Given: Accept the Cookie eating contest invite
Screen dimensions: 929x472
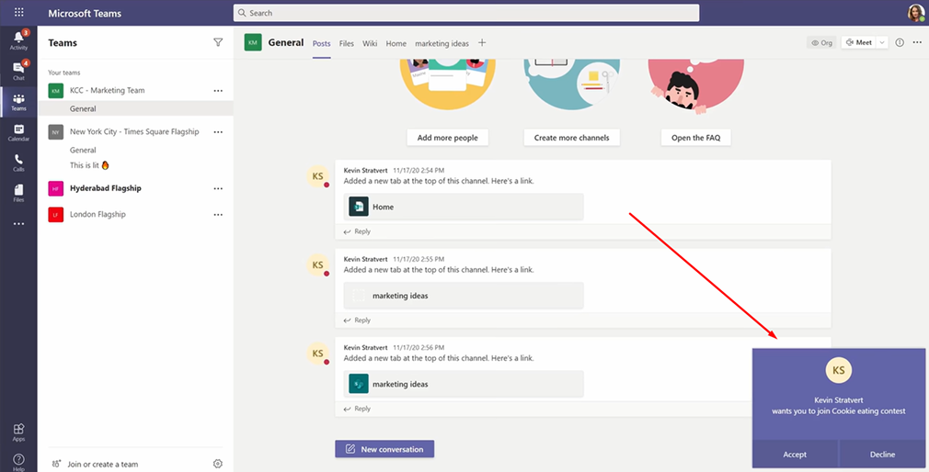Looking at the screenshot, I should tap(795, 455).
